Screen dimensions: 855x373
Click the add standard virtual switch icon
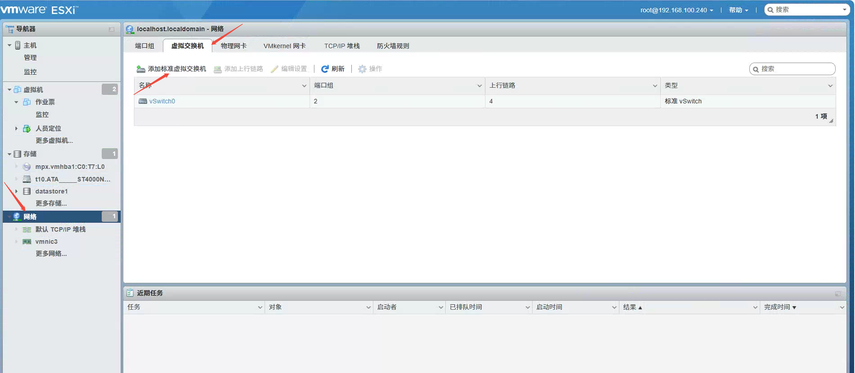(141, 69)
